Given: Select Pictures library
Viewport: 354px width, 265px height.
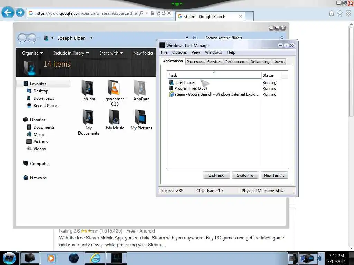Looking at the screenshot, I should coord(41,141).
